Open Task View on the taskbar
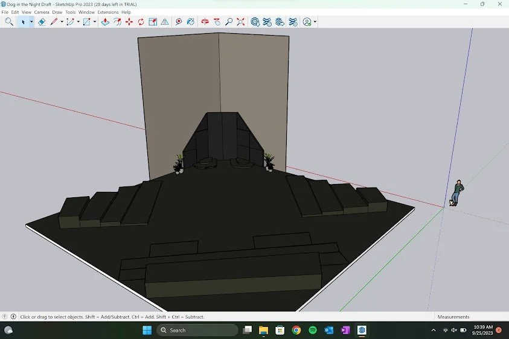Viewport: 509px width, 339px height. coord(248,330)
